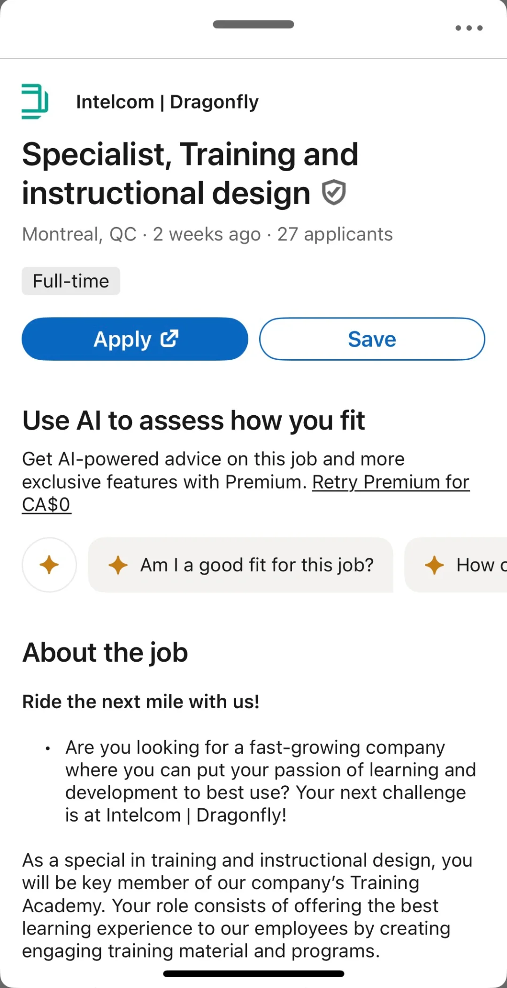Open the three-dot more options menu
Viewport: 507px width, 988px height.
pos(469,28)
